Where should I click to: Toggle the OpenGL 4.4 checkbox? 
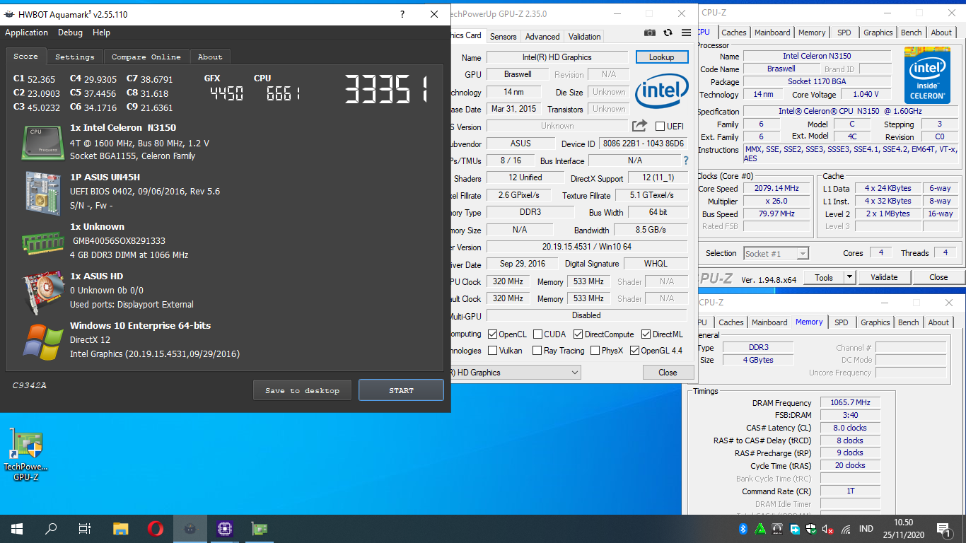(634, 351)
